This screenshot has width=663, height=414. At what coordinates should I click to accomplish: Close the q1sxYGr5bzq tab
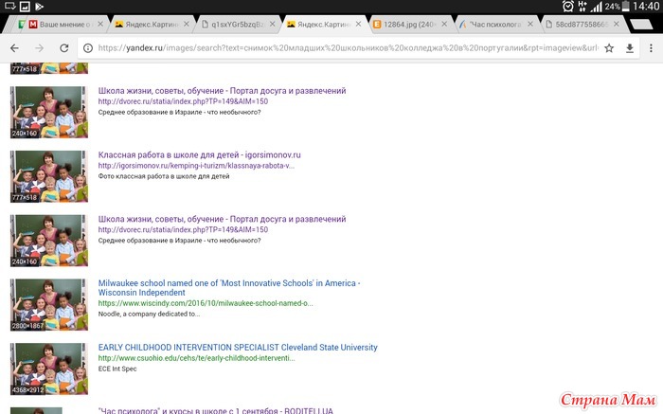(273, 24)
